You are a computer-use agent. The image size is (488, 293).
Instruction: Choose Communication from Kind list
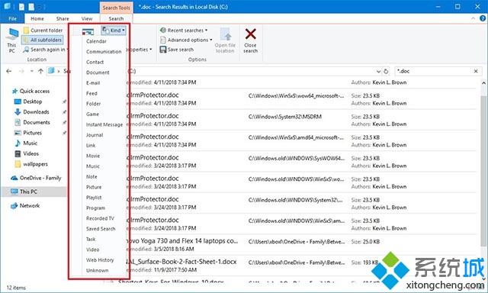(x=104, y=52)
